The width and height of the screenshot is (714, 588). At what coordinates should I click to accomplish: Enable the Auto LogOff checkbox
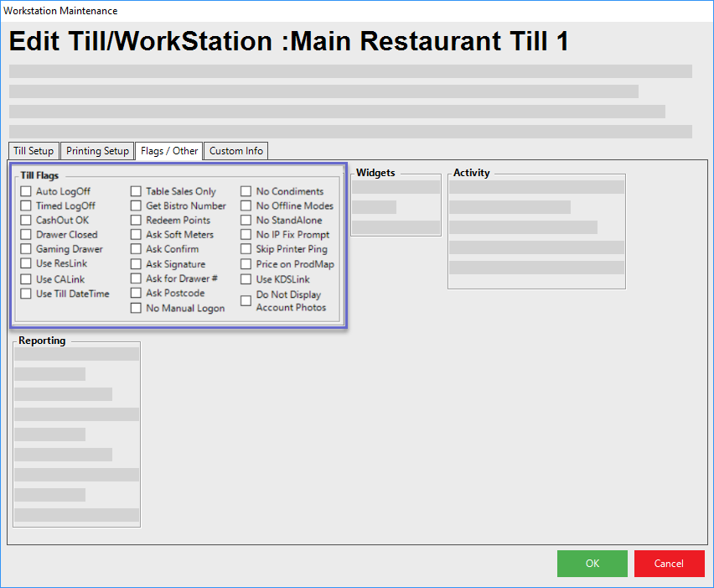[x=26, y=191]
